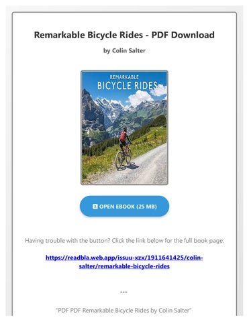This screenshot has height=322, width=249.
Task: Open the readbla.web.app full book page link
Action: pos(124,262)
